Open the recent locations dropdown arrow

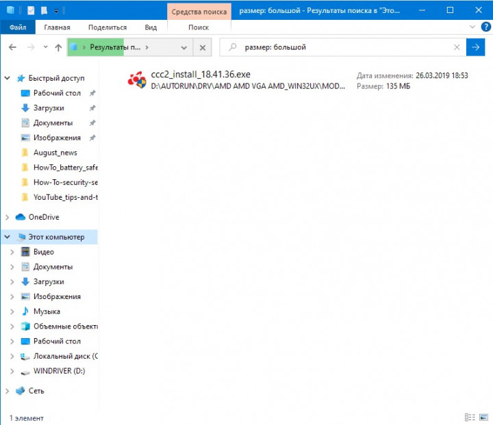point(46,47)
